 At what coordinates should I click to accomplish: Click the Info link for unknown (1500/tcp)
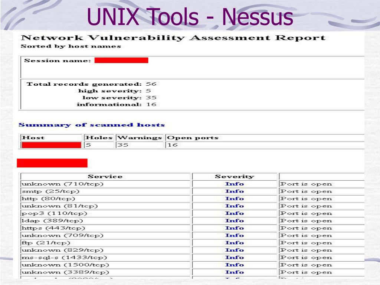[235, 265]
